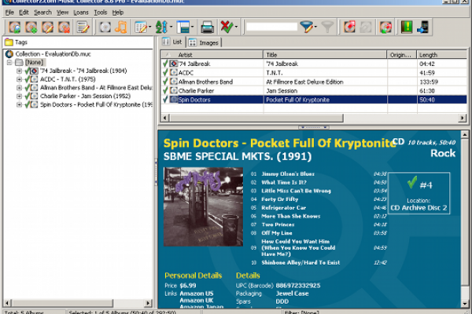Image resolution: width=472 pixels, height=314 pixels.
Task: Open dropdown arrow beside the filter funnel
Action: coord(315,27)
